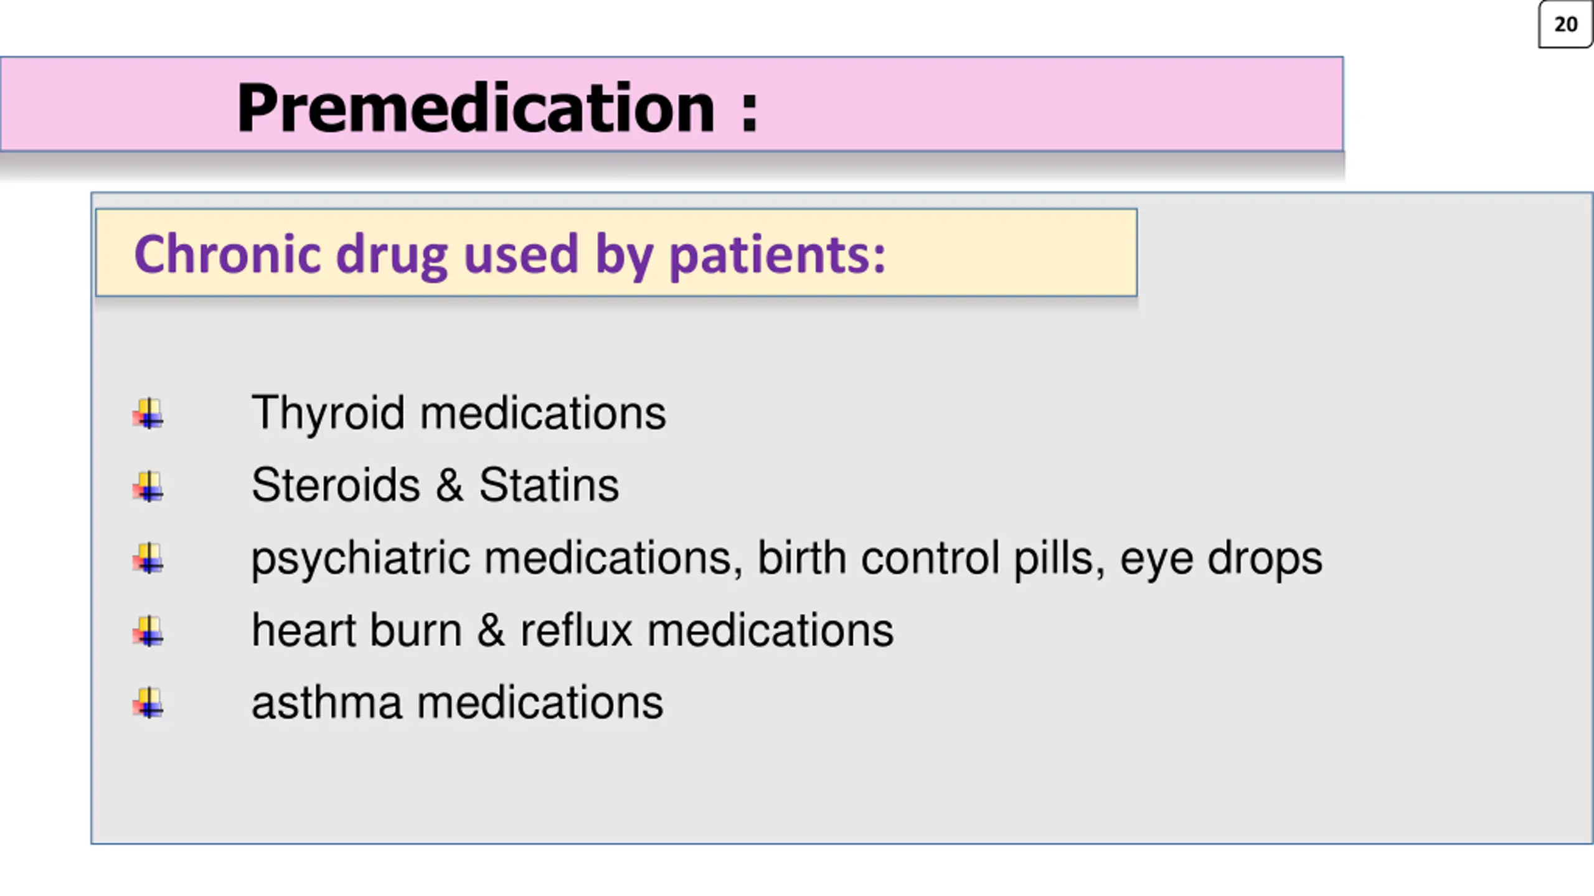Viewport: 1594px width, 896px height.
Task: Click the Thyroid medications text
Action: [458, 413]
